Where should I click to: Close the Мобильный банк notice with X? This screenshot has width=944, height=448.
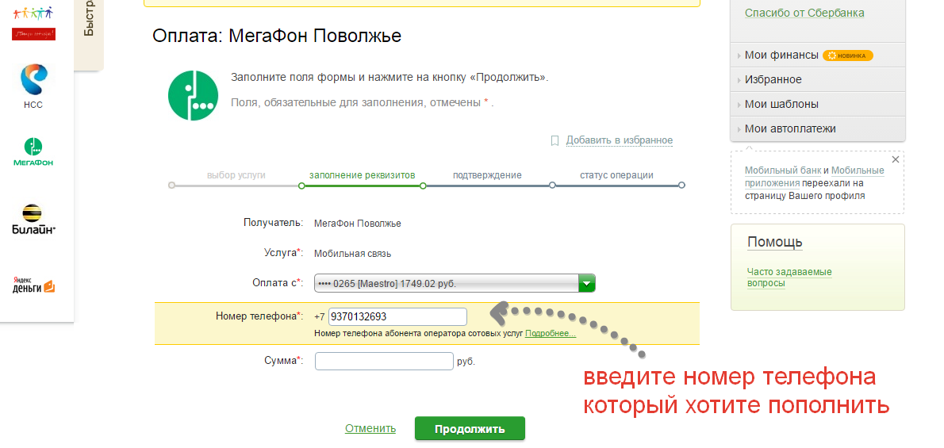896,159
